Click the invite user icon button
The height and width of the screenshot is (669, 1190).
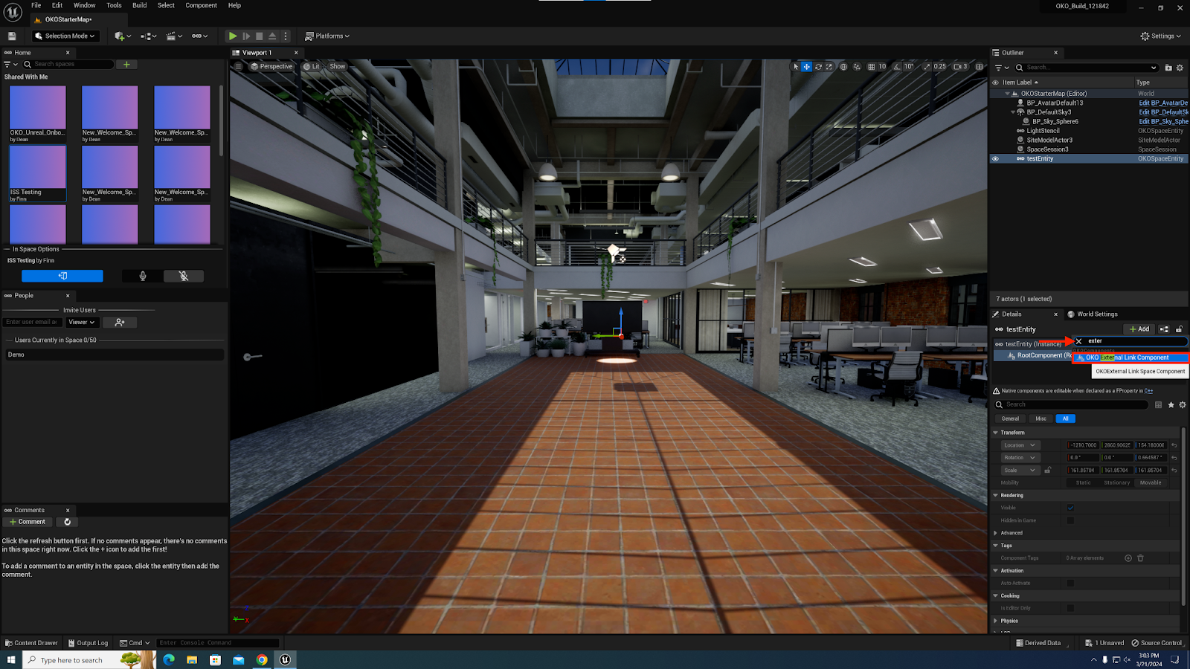click(120, 322)
